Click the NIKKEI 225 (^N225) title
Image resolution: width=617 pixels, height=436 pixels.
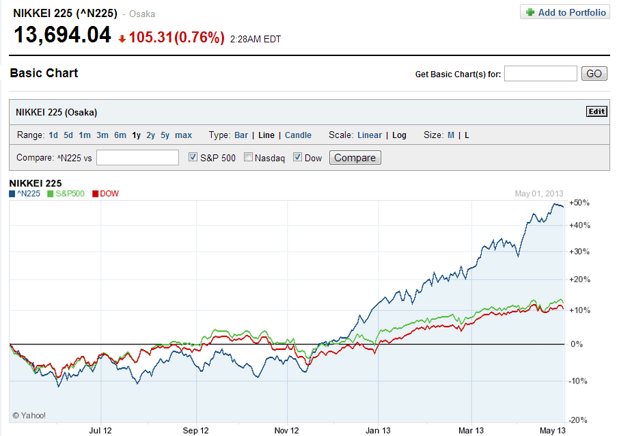(x=66, y=14)
